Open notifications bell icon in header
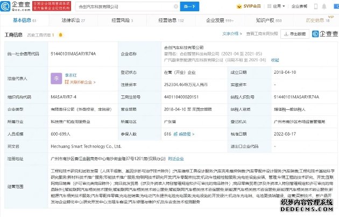Screen dimensions: 339x217 click(x=324, y=6)
